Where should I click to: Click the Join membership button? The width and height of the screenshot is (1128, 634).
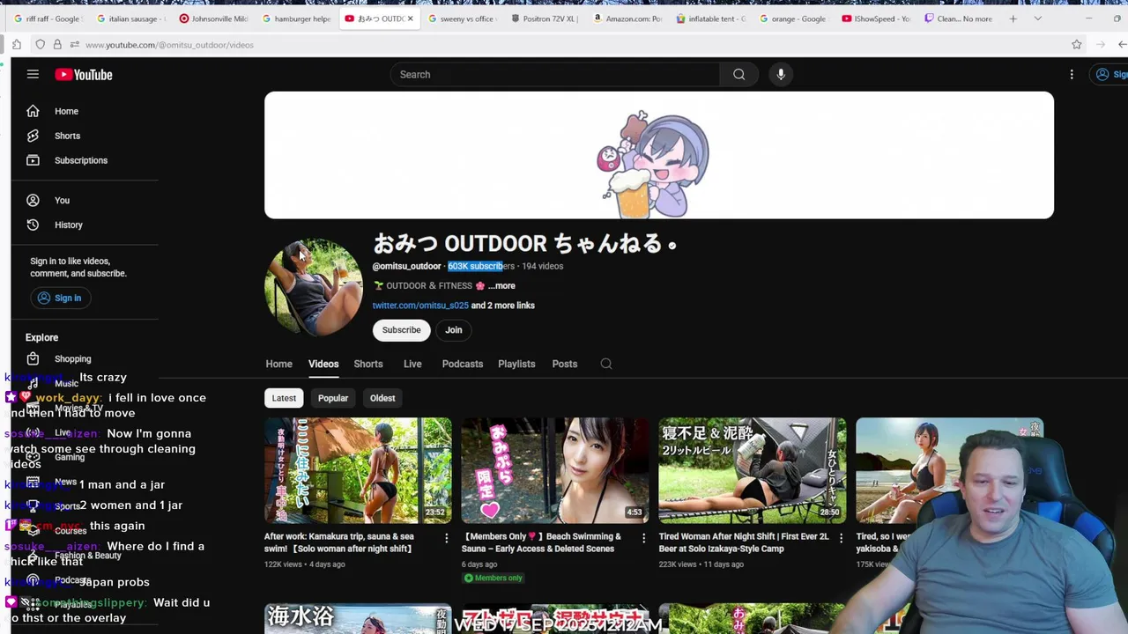click(453, 330)
